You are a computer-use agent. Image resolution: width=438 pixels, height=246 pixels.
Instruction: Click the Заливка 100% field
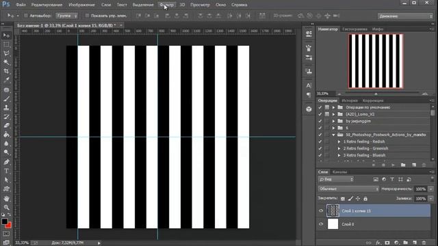[421, 199]
